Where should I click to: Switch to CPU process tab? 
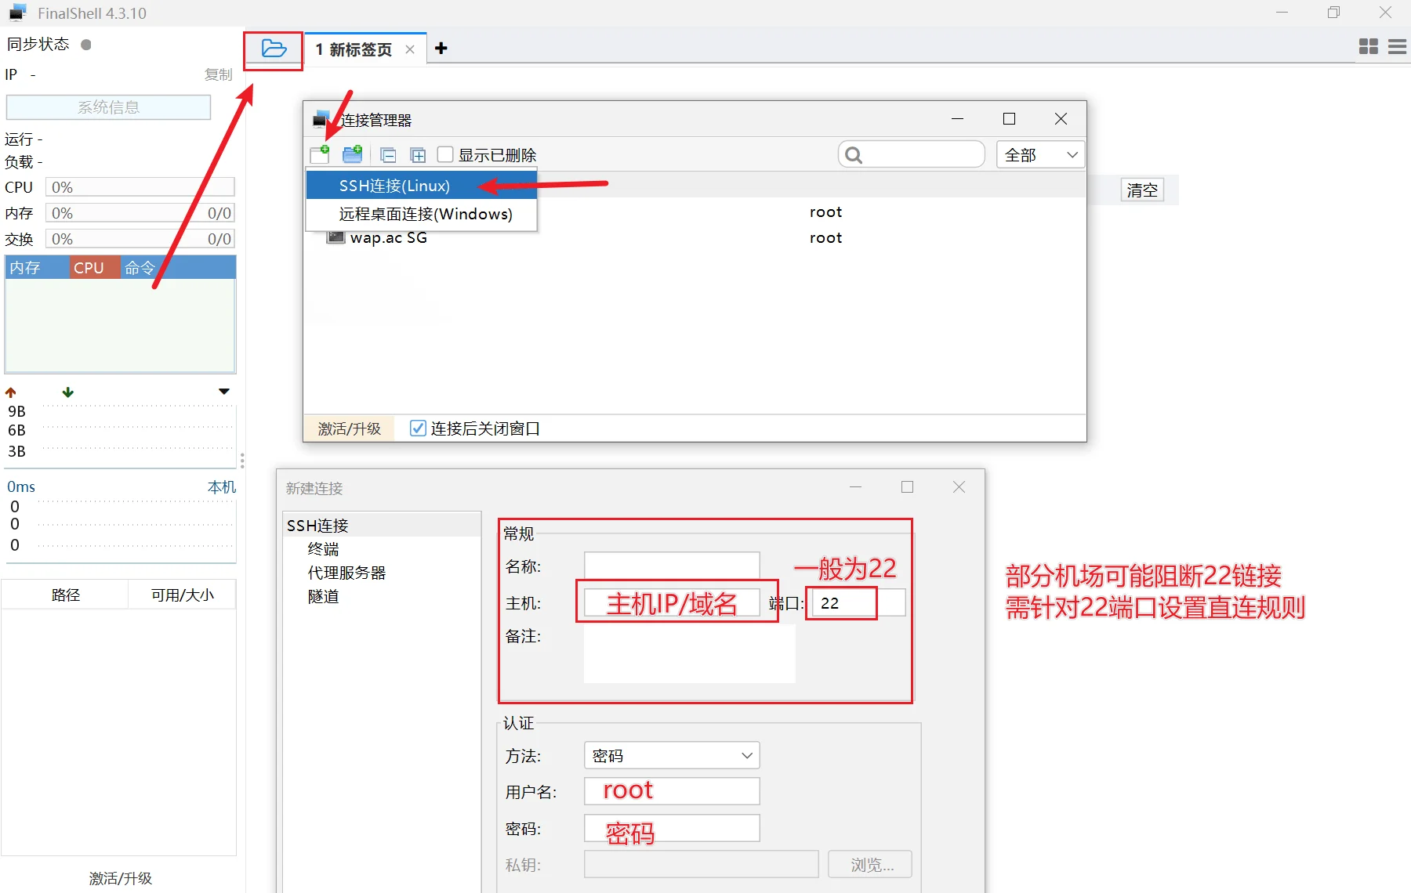[x=95, y=267]
